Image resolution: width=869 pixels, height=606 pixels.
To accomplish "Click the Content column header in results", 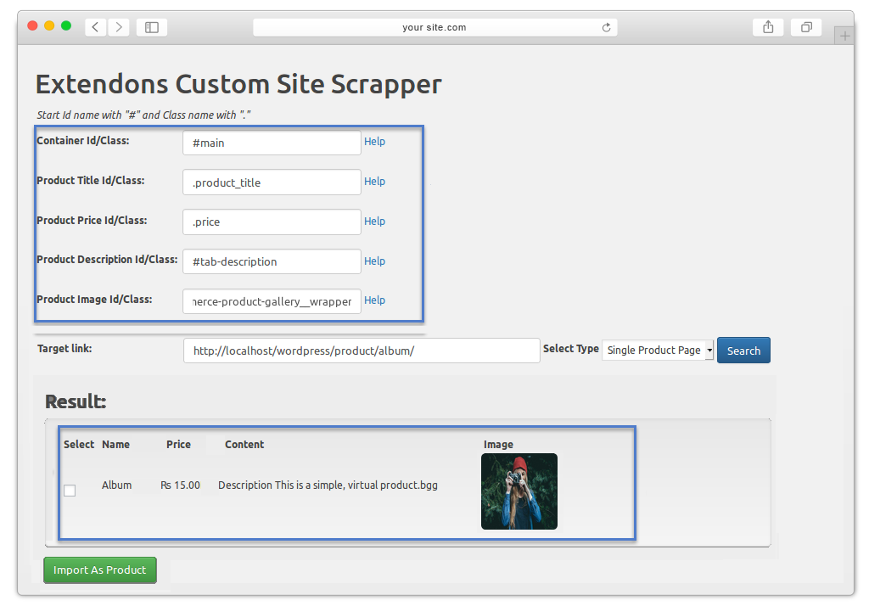I will (244, 444).
